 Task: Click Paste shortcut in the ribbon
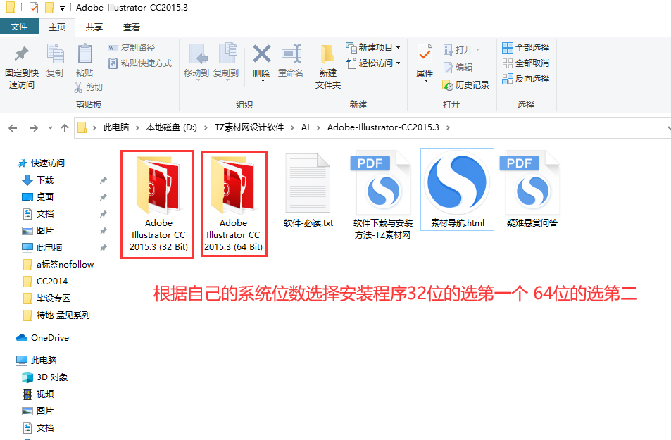point(140,63)
